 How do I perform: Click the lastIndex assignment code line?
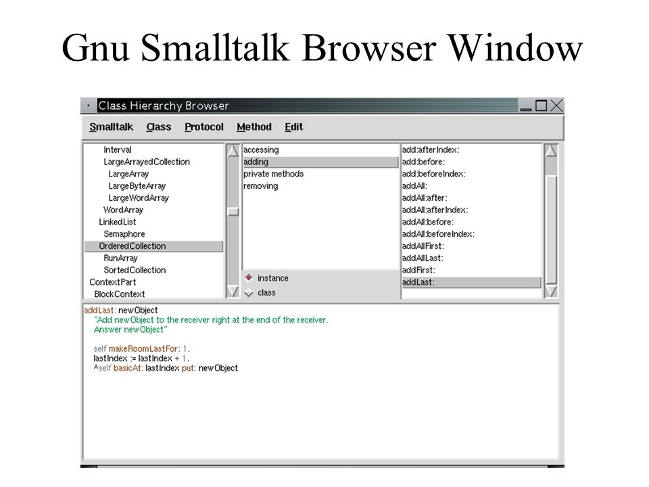pyautogui.click(x=141, y=358)
